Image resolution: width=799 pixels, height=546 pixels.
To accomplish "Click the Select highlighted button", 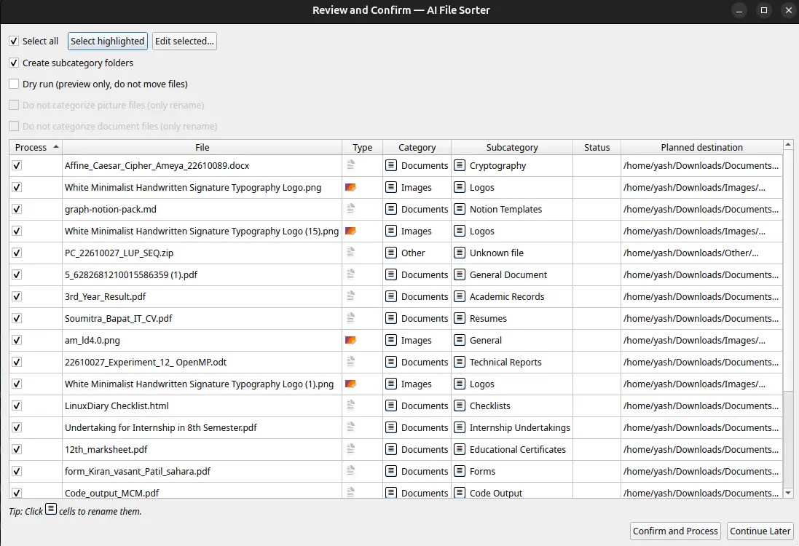I will (x=108, y=41).
